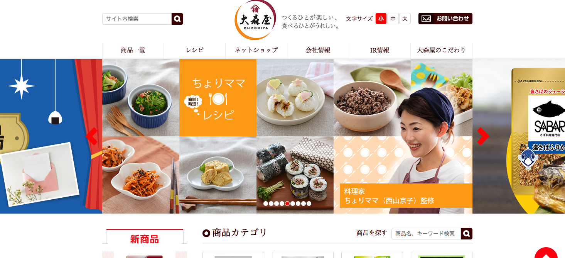Go to previous slide with red left arrow
The width and height of the screenshot is (565, 258).
pyautogui.click(x=91, y=136)
